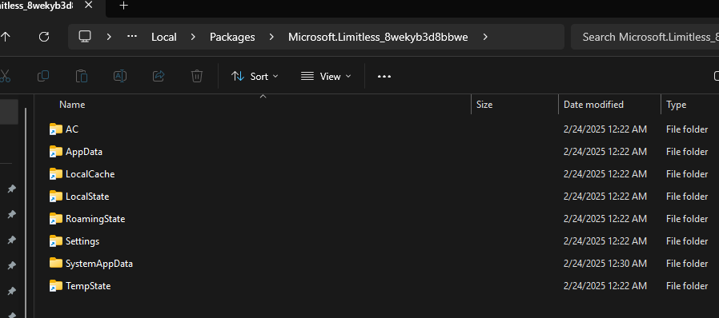Image resolution: width=719 pixels, height=318 pixels.
Task: Expand chevron after Microsoft.Limitless breadcrumb
Action: [485, 37]
